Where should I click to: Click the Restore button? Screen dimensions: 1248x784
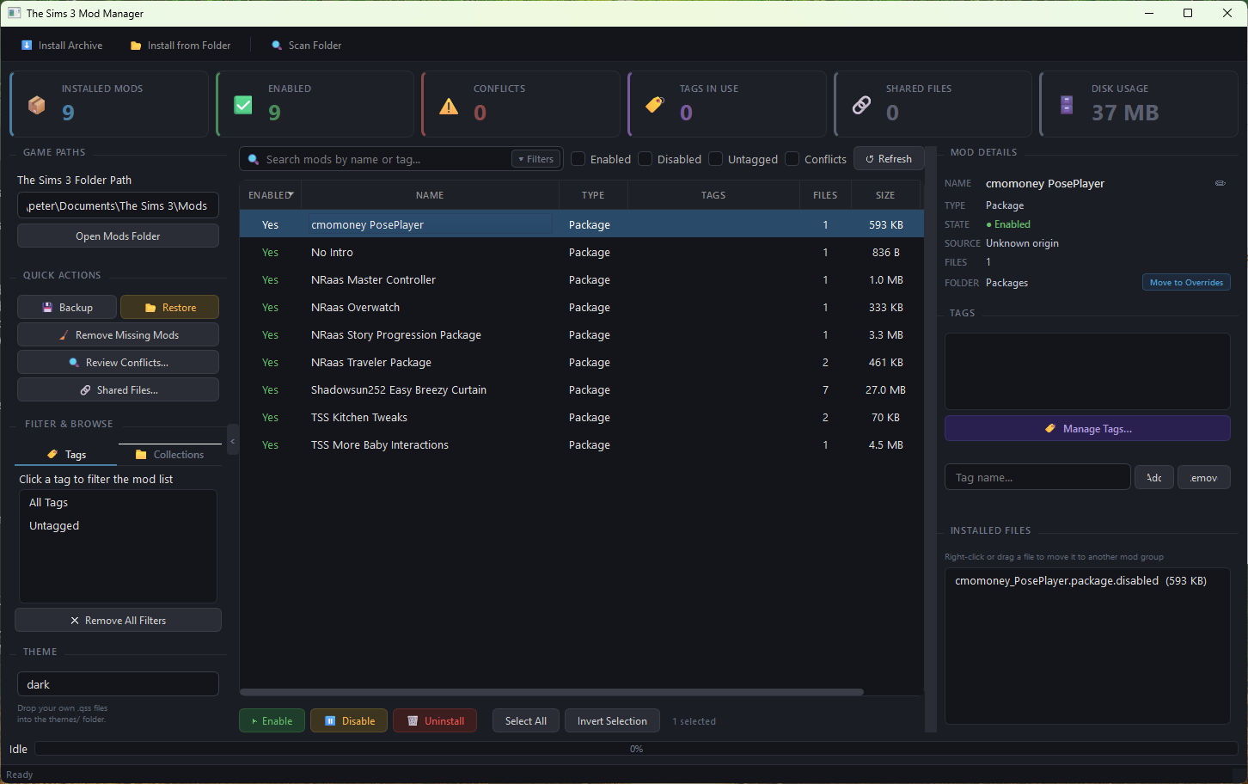[x=169, y=308]
